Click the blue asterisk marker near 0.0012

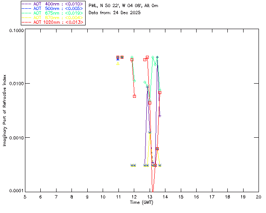(x=150, y=132)
